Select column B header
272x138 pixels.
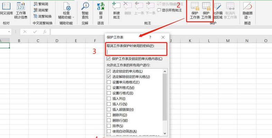(x=19, y=41)
